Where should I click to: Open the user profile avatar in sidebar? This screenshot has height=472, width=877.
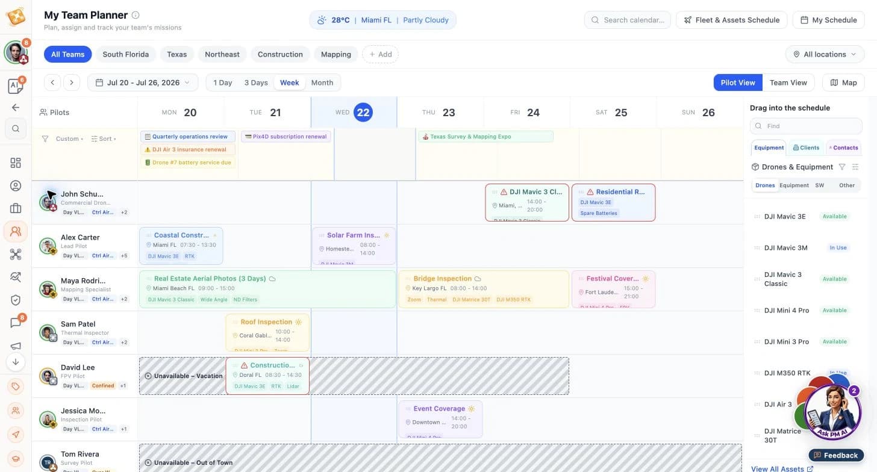coord(16,52)
